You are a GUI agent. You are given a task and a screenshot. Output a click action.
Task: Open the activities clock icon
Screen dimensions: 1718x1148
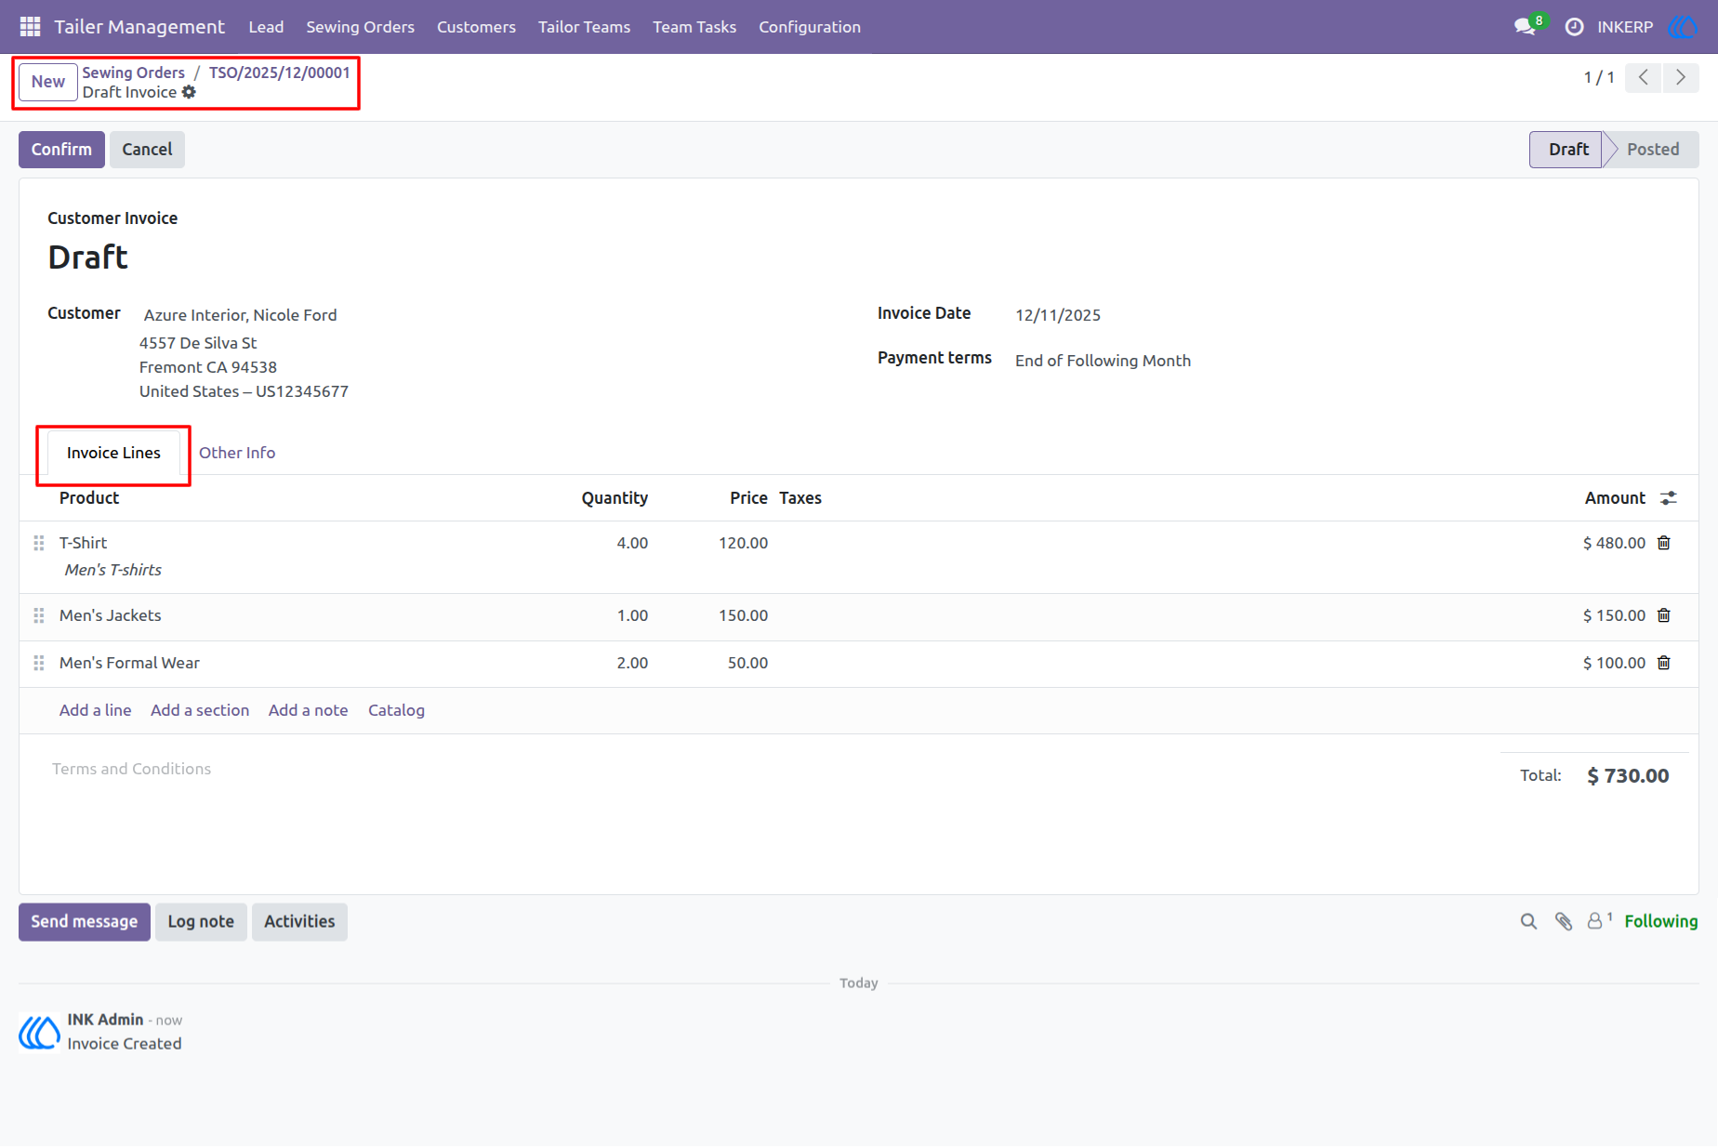click(x=1574, y=27)
